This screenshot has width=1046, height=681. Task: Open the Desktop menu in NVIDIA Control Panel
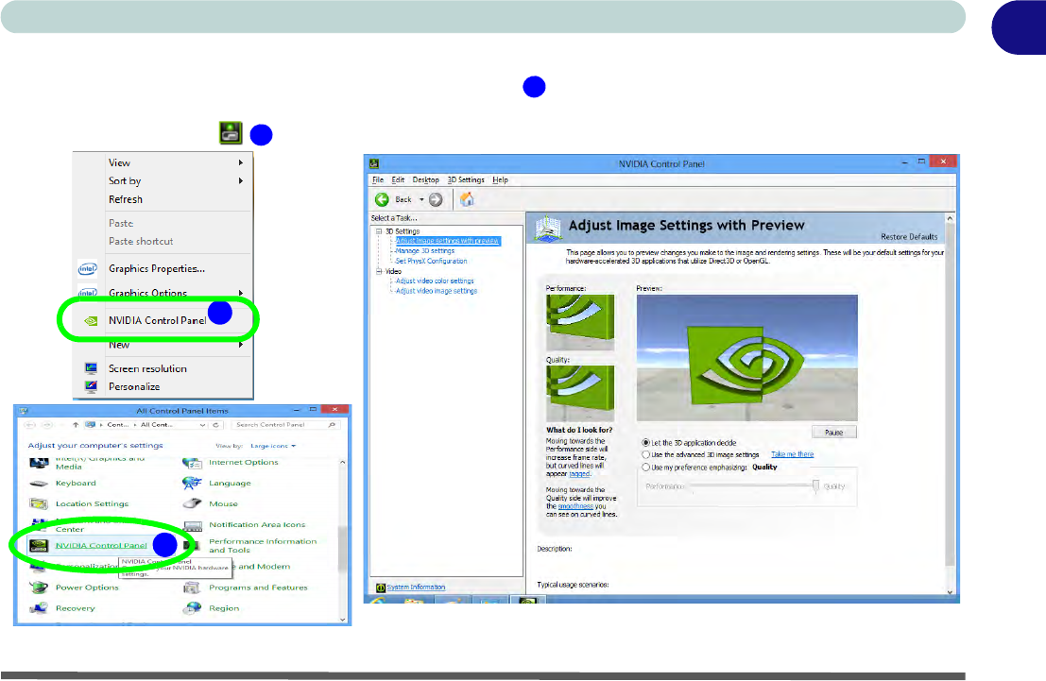click(x=425, y=180)
